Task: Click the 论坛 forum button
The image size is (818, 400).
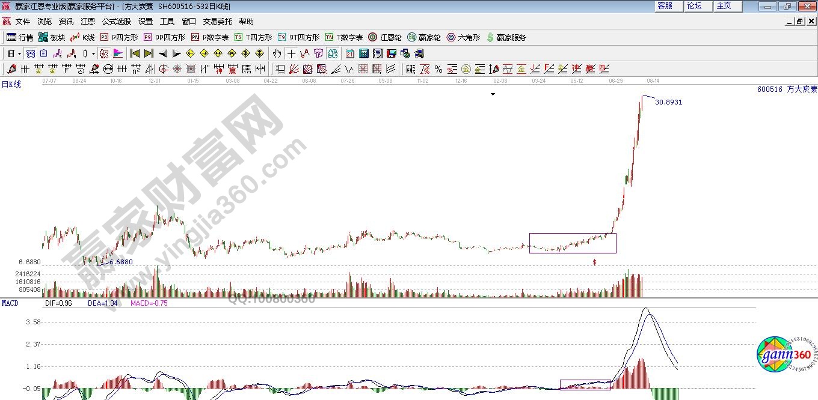Action: coord(695,6)
